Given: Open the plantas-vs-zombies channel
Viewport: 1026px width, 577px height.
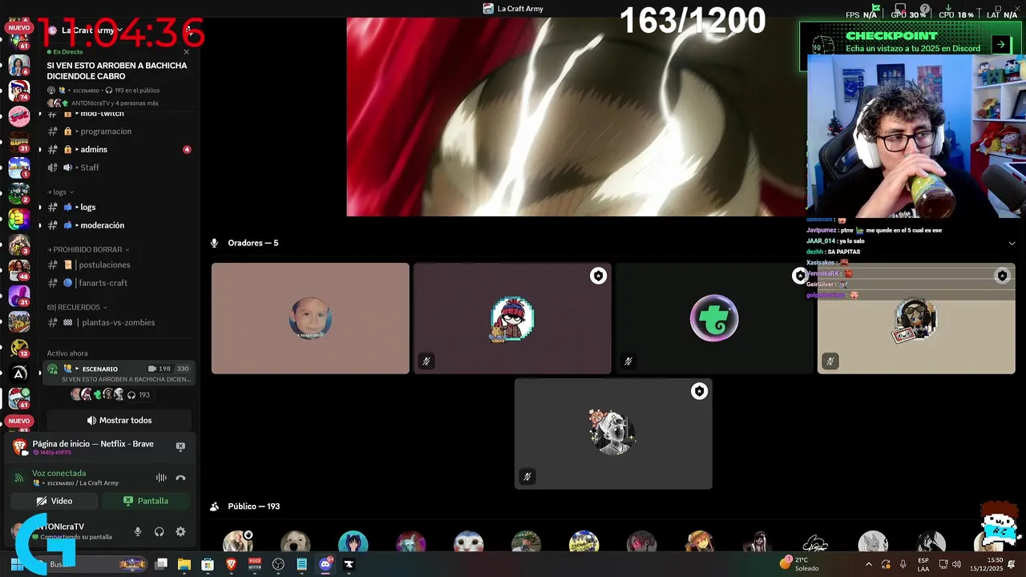Looking at the screenshot, I should [x=119, y=322].
